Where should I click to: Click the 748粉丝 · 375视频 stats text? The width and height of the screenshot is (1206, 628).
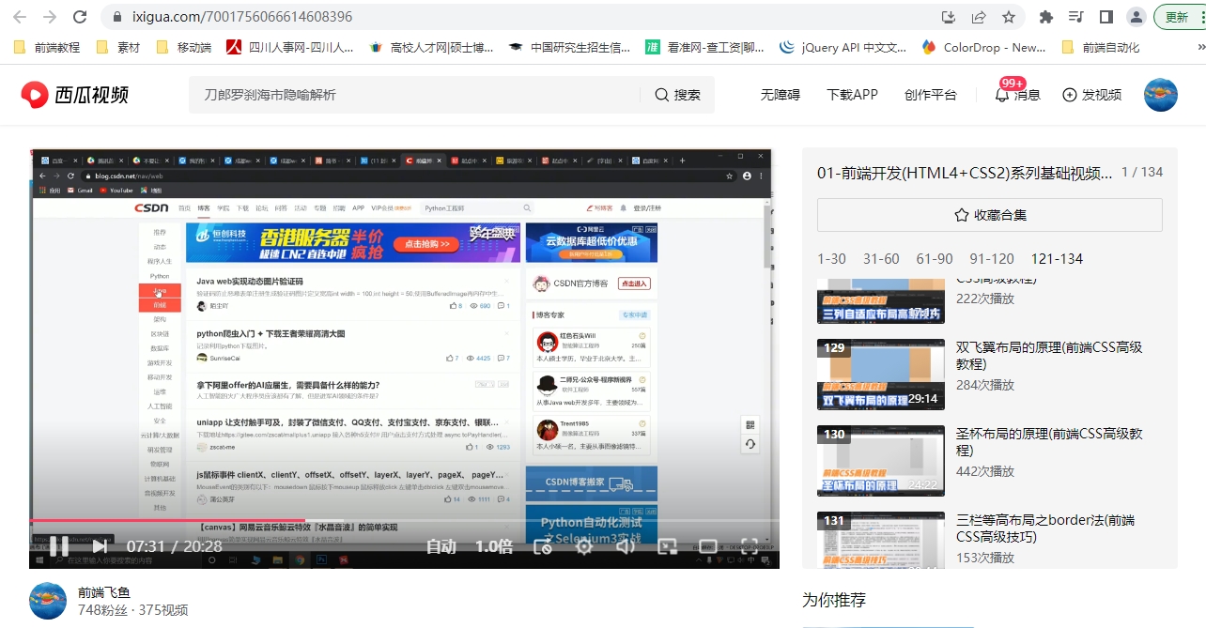pos(132,610)
